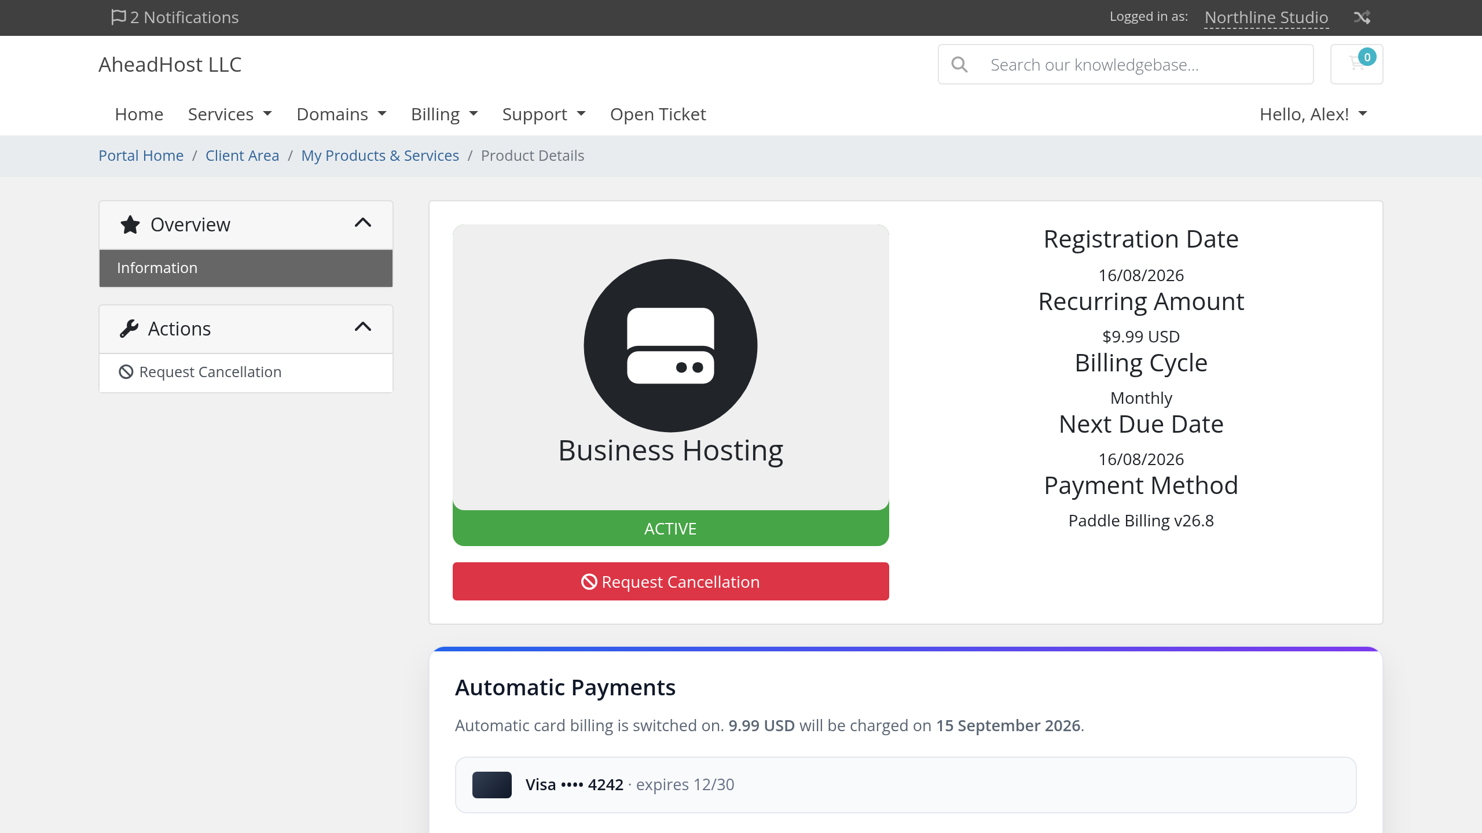Collapse the Actions panel chevron
This screenshot has width=1482, height=833.
[363, 327]
